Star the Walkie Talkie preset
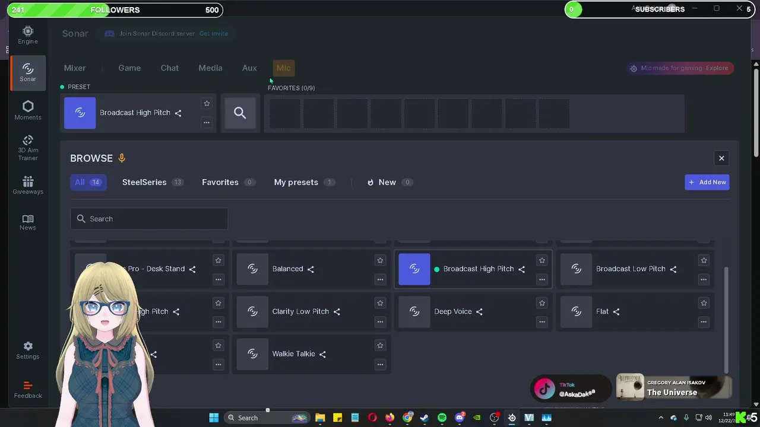This screenshot has height=427, width=760. (380, 345)
